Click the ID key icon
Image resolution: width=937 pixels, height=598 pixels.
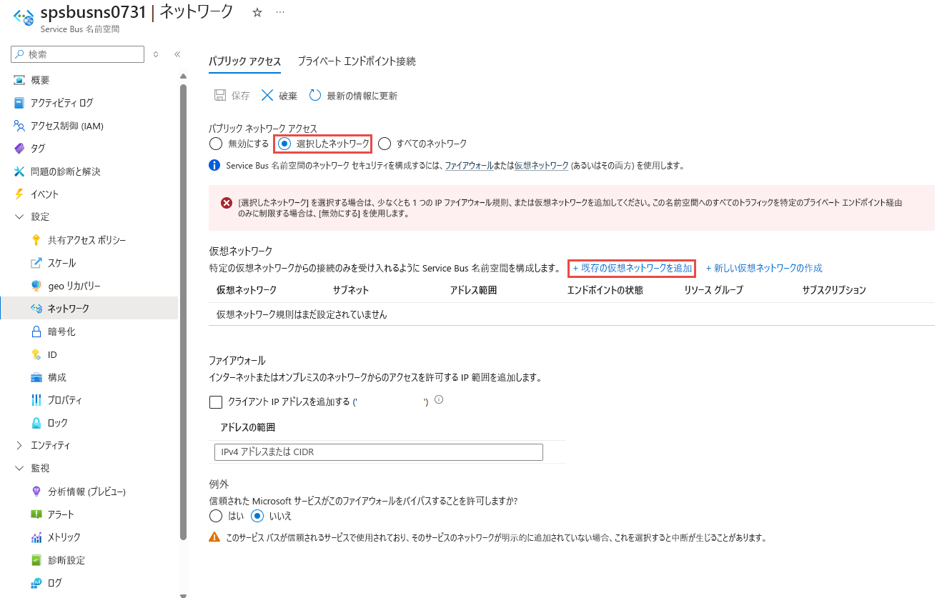(x=36, y=354)
